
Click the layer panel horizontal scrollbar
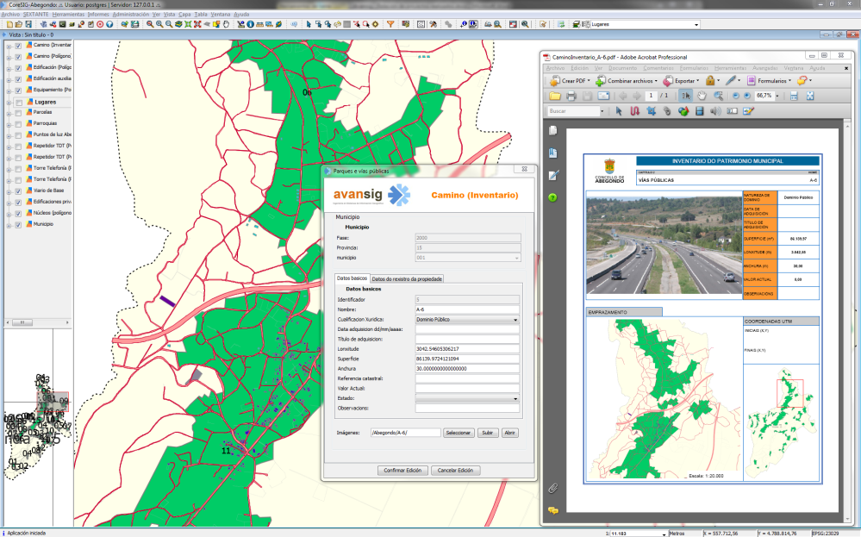click(39, 323)
